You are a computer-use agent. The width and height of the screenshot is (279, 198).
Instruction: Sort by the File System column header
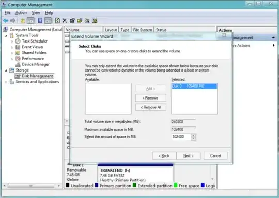[x=143, y=30]
